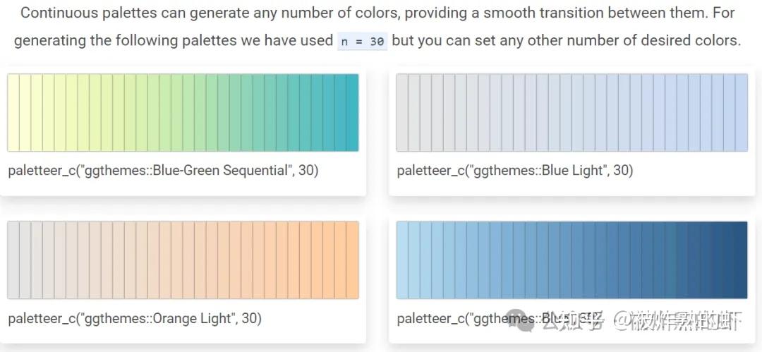Select leftmost gray swatch in Orange Light palette
This screenshot has height=352, width=762.
(x=13, y=260)
